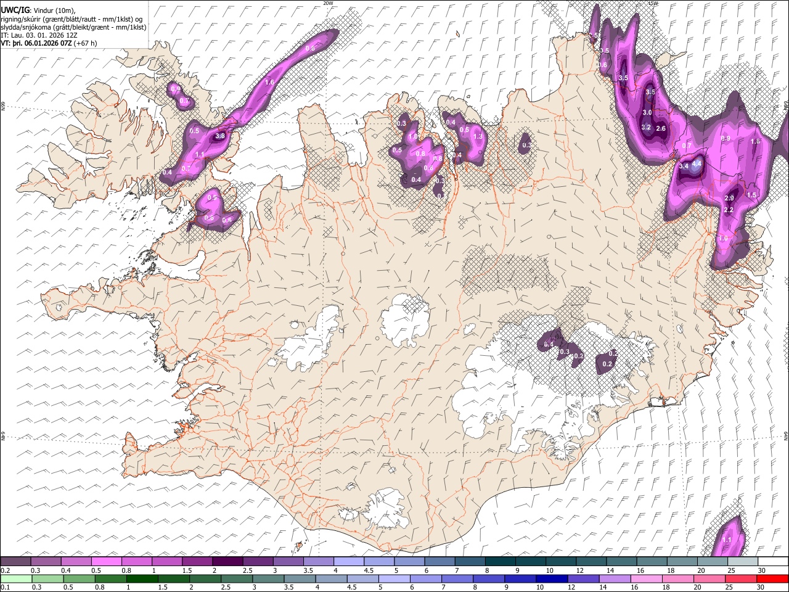Pick the darkest purple 2 snow scale swatch
Viewport: 789px width, 592px height.
(x=227, y=561)
